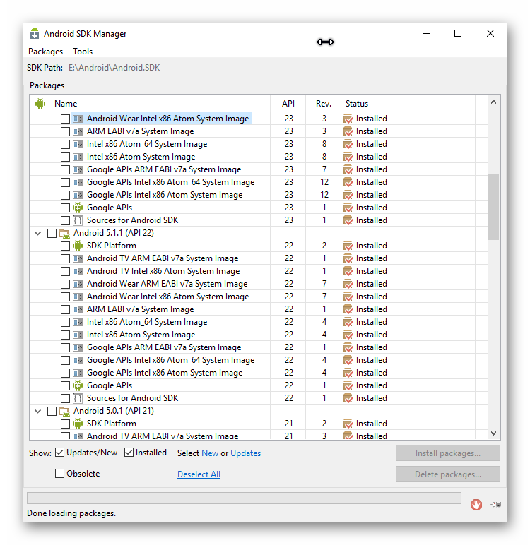This screenshot has height=545, width=530.
Task: Click the New link to select new packages
Action: (210, 453)
